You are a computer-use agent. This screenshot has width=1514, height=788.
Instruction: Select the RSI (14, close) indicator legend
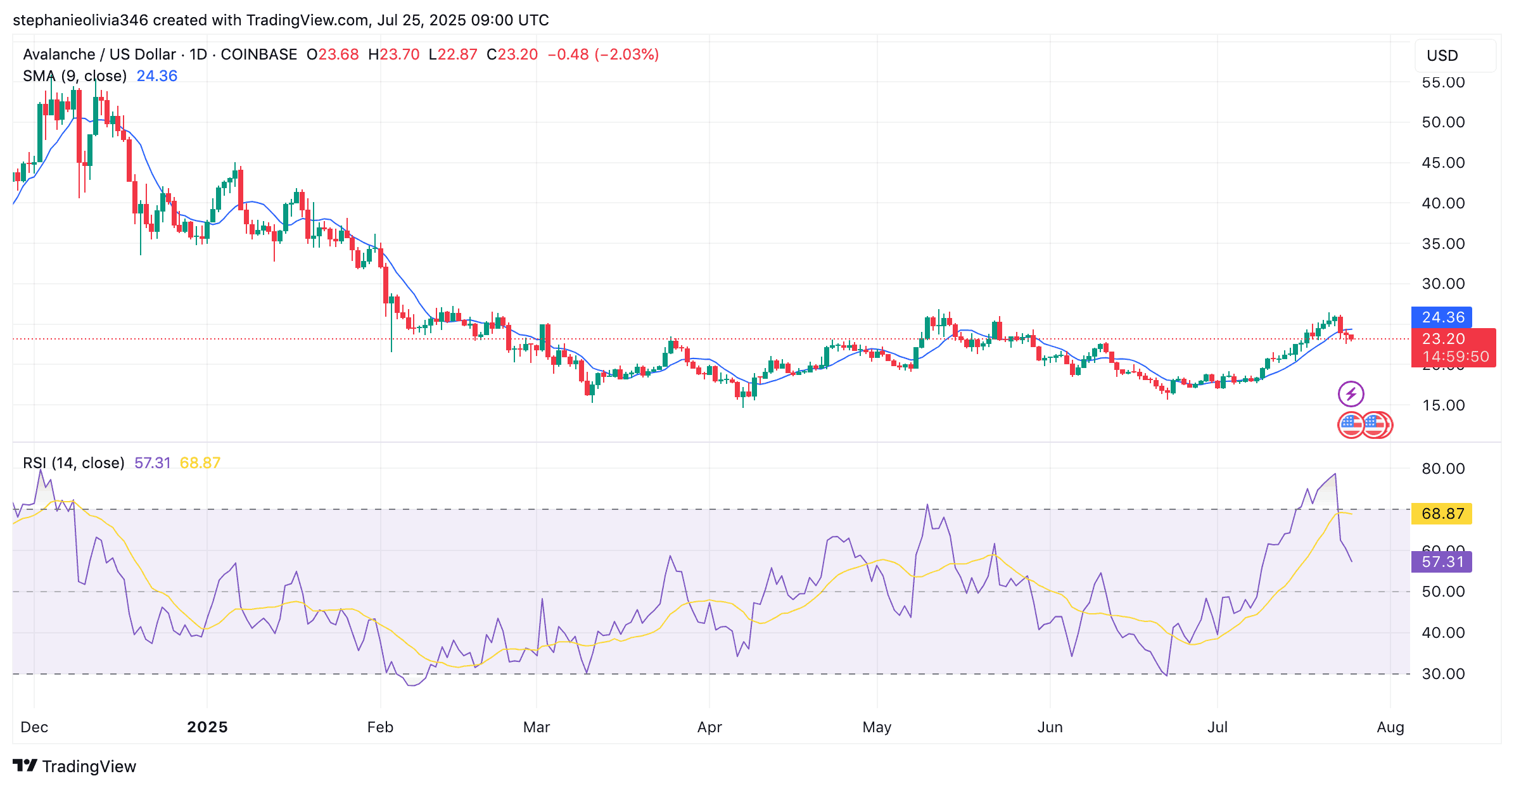point(73,463)
